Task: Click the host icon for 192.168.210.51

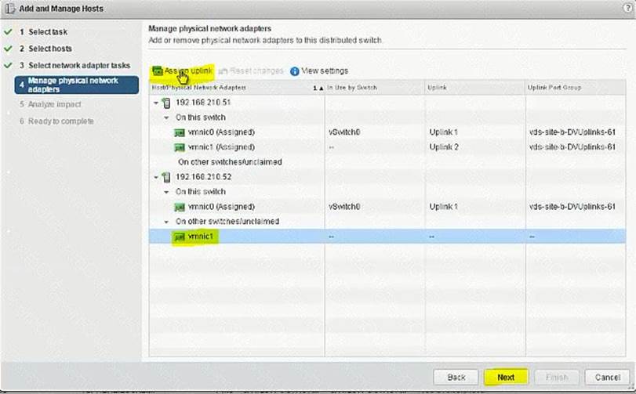Action: point(165,103)
